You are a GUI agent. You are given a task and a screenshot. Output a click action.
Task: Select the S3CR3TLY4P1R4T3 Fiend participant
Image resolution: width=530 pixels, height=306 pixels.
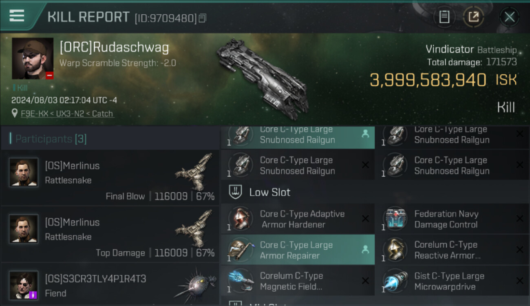coord(110,284)
